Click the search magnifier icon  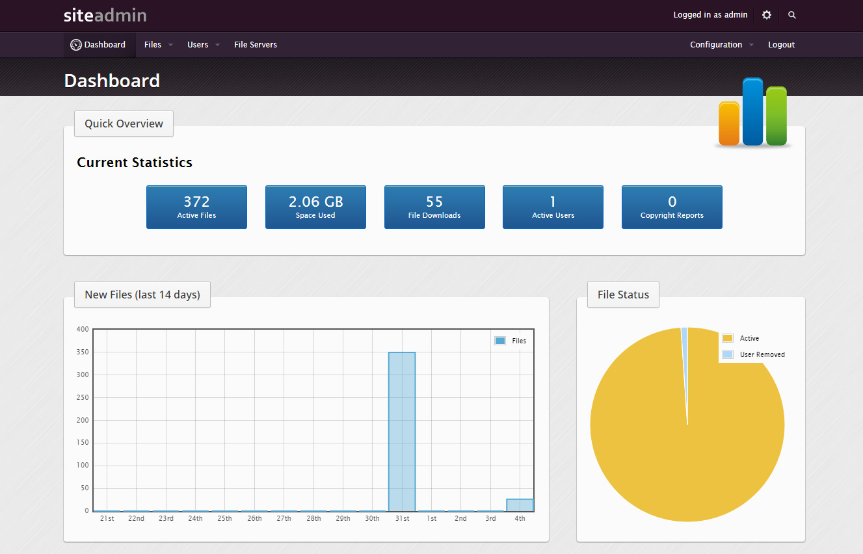point(791,14)
